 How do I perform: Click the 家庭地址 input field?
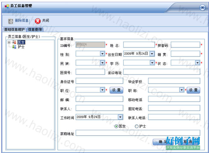(x=138, y=133)
